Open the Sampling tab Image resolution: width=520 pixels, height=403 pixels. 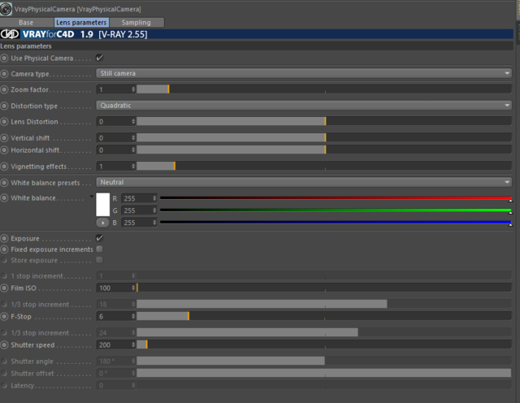[x=136, y=23]
